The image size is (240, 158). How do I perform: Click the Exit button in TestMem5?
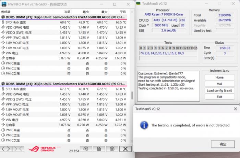pyautogui.click(x=219, y=97)
